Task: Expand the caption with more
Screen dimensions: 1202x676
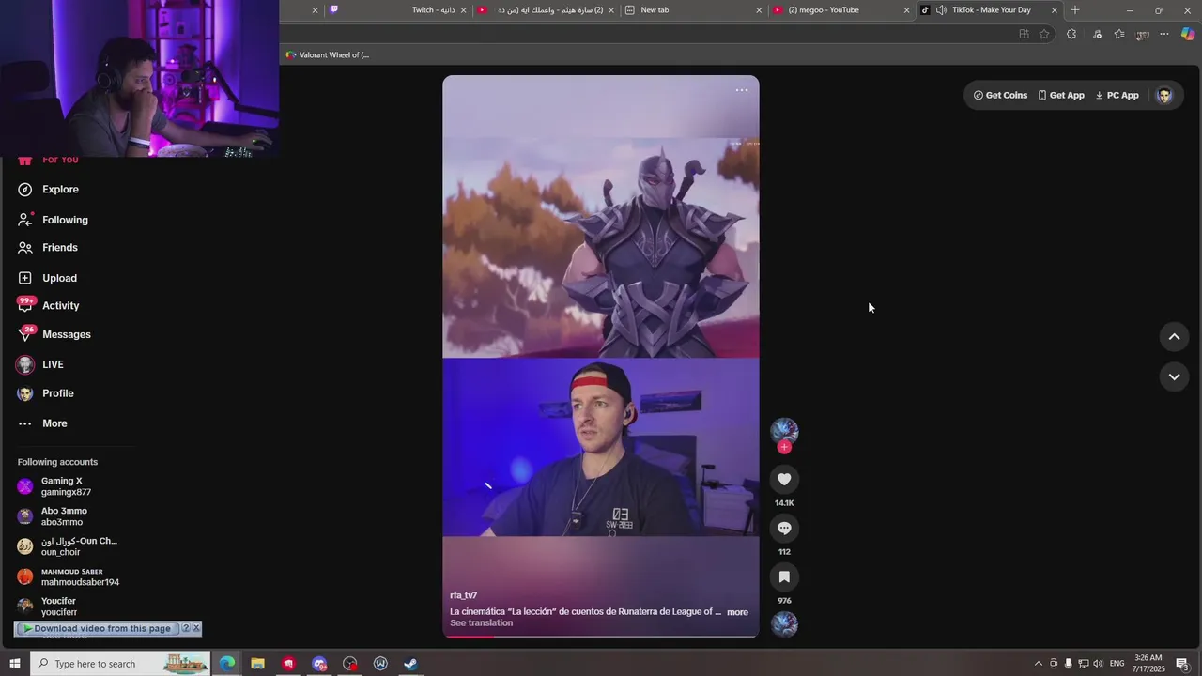Action: pyautogui.click(x=737, y=612)
